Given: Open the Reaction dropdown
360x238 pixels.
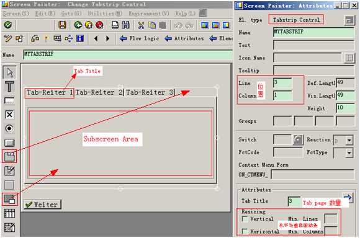Looking at the screenshot, I should pyautogui.click(x=349, y=140).
